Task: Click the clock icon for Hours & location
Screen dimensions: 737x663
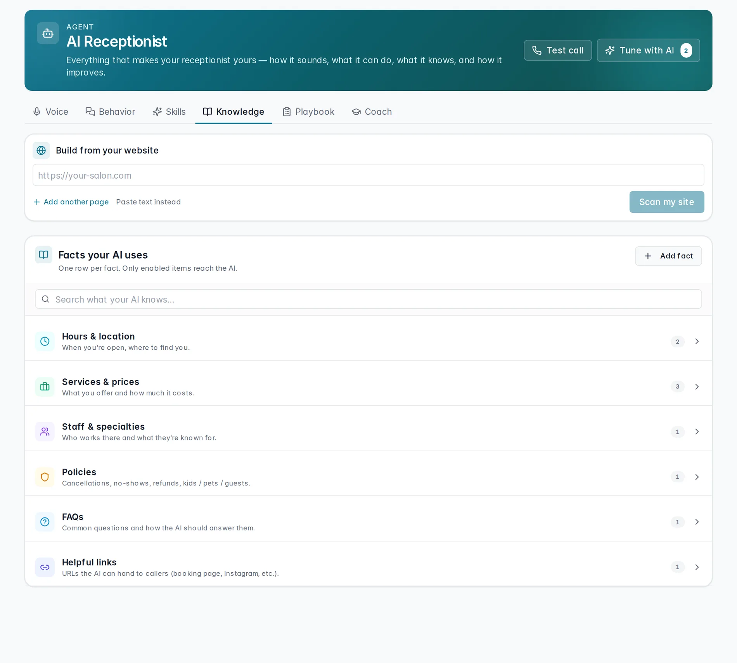Action: pyautogui.click(x=45, y=341)
